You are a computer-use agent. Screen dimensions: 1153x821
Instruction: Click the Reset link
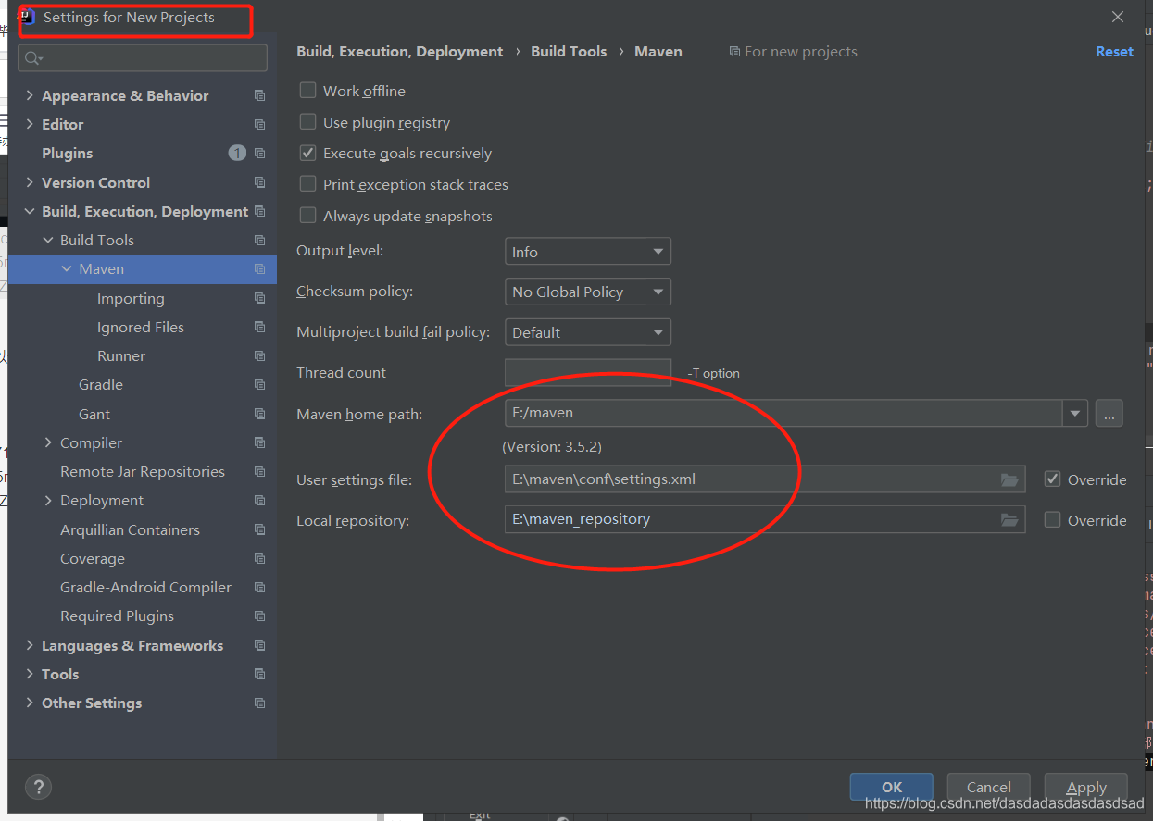1113,52
